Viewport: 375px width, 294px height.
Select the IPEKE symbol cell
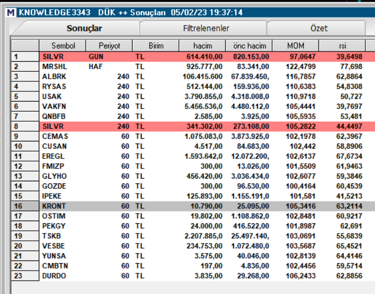pos(52,196)
